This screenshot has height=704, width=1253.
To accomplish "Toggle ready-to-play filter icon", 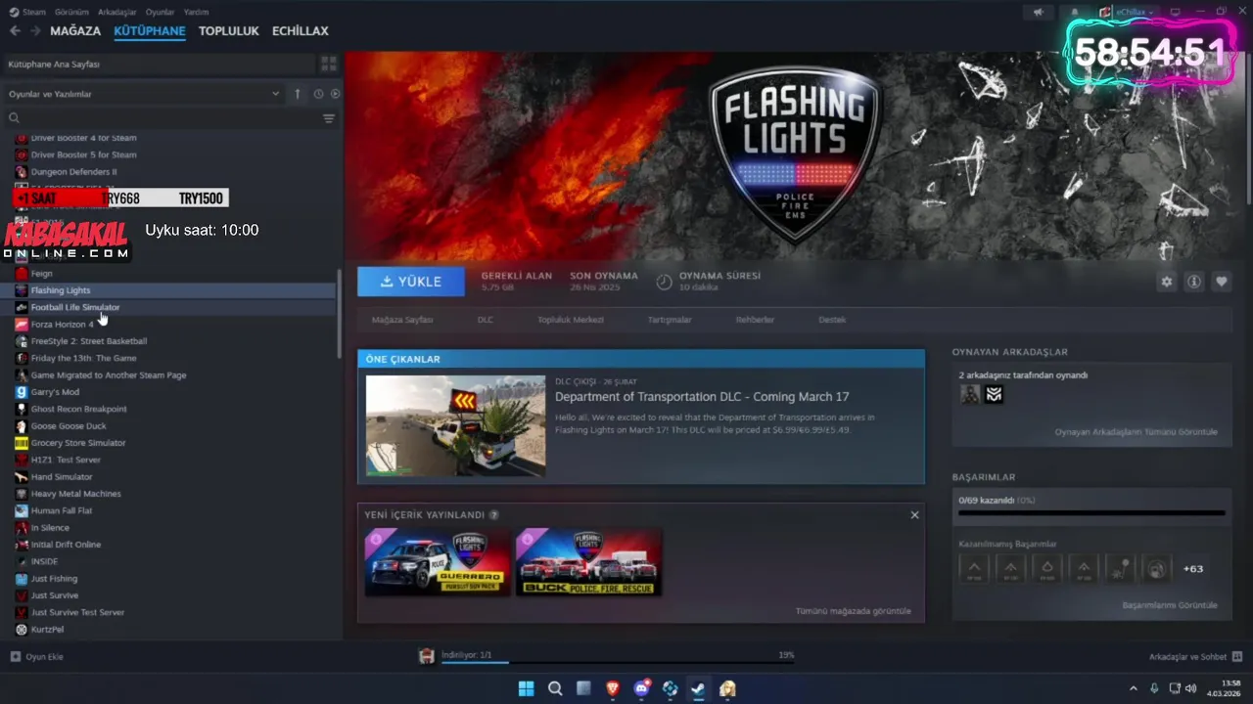I will coord(335,94).
